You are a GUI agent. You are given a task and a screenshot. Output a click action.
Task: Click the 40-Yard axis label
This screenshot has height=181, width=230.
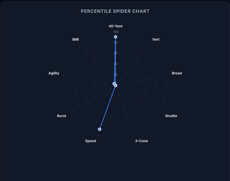click(115, 26)
